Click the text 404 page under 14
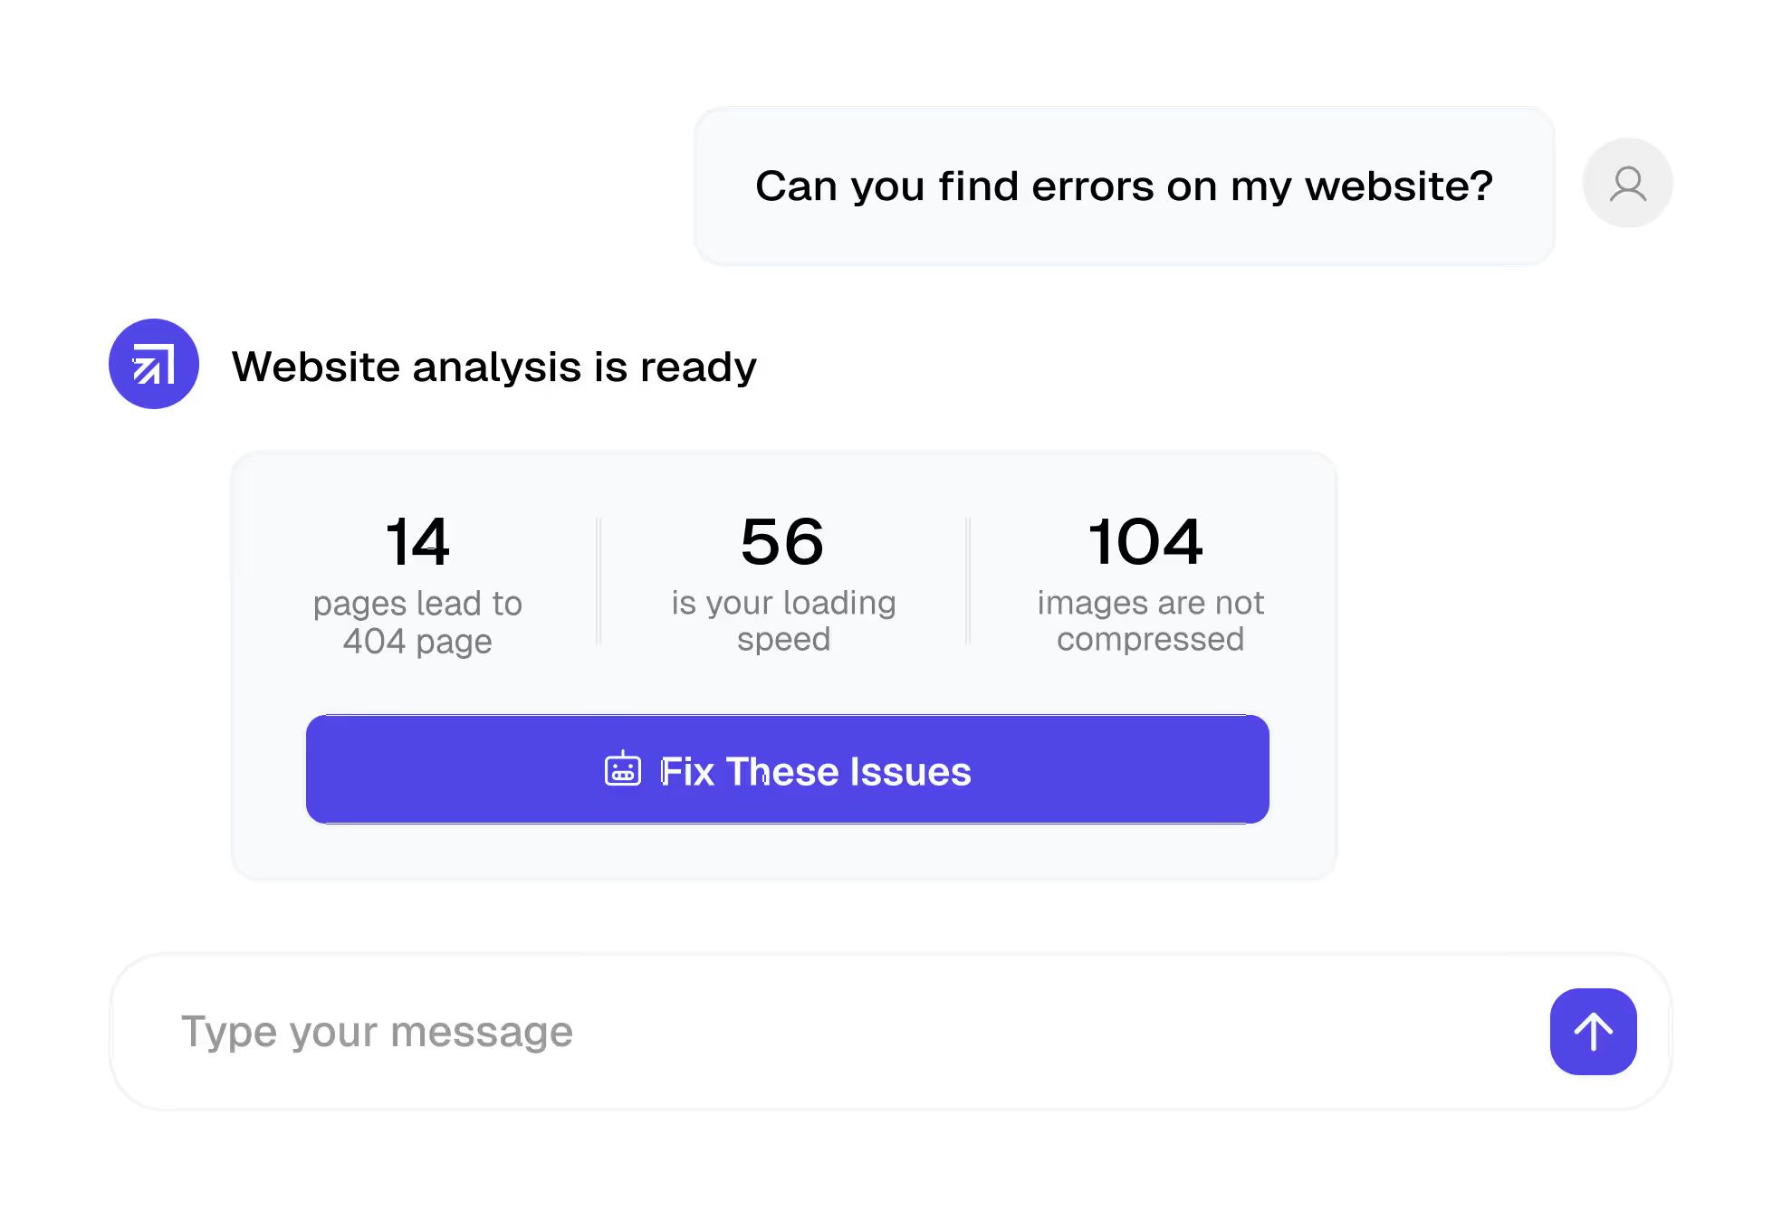The height and width of the screenshot is (1220, 1782). point(417,642)
